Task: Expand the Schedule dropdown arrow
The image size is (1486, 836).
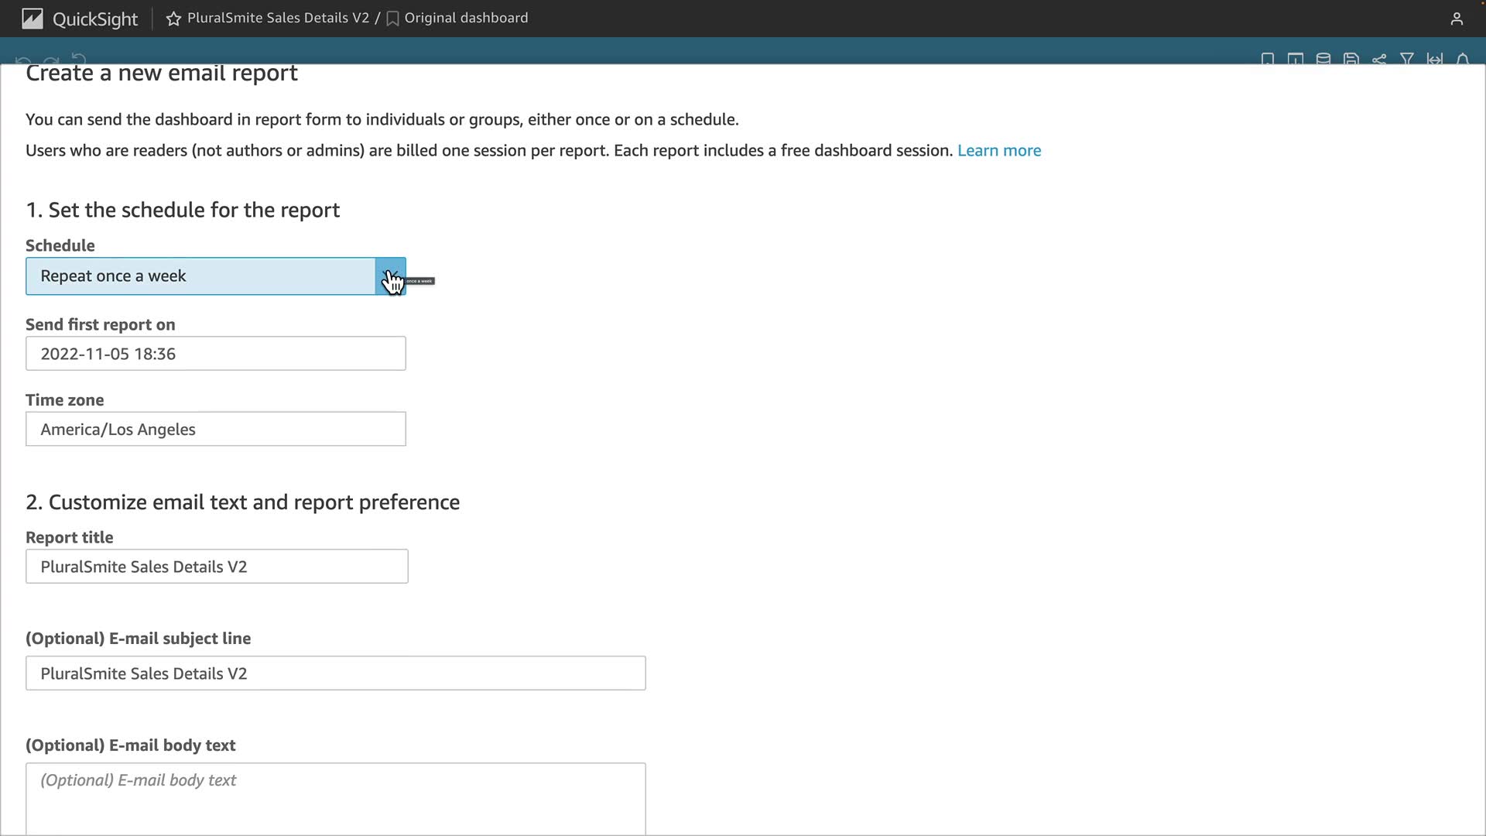Action: (390, 276)
